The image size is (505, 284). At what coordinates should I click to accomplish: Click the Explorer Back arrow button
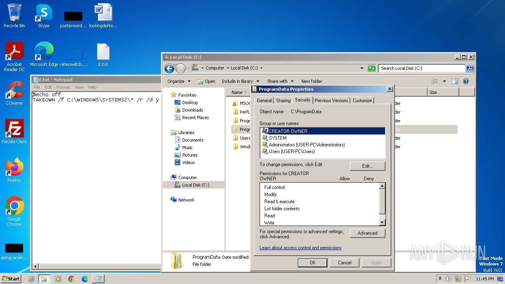169,68
